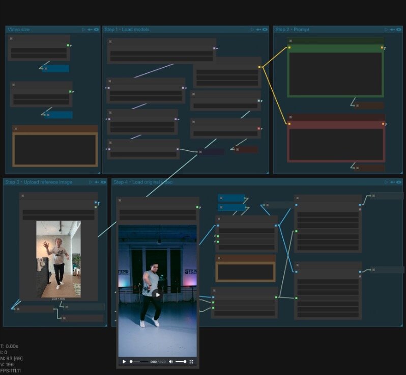Click the dancer video preview frame
The width and height of the screenshot is (406, 375).
tap(157, 290)
